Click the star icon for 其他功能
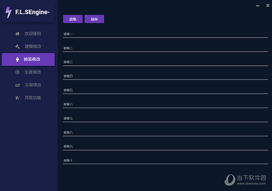 coord(17,98)
